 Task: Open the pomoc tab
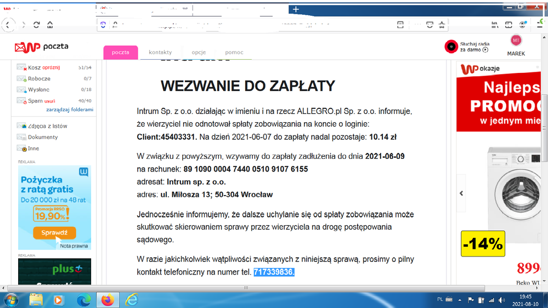[234, 53]
